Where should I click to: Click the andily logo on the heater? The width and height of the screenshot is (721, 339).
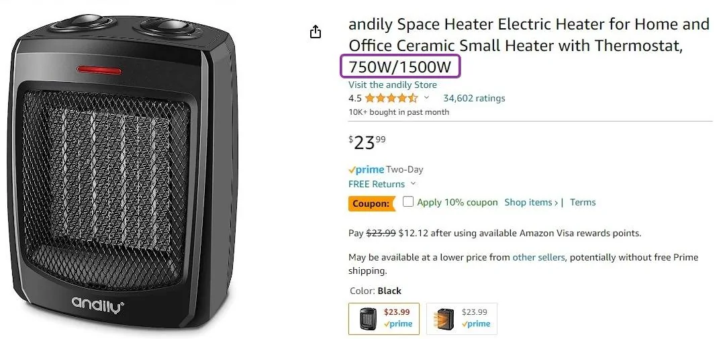click(97, 304)
